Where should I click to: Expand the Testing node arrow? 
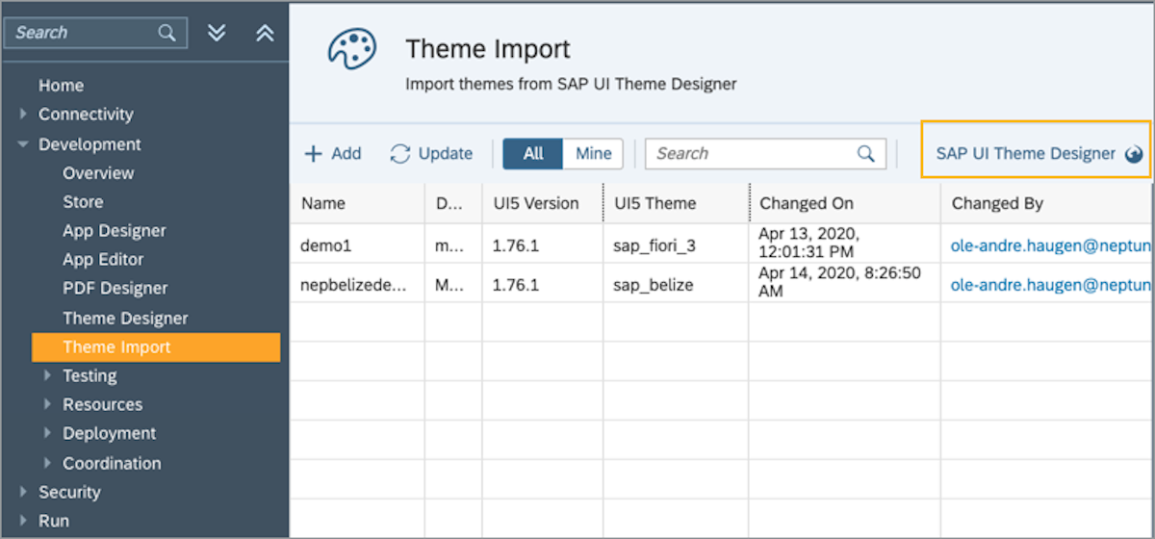tap(48, 375)
